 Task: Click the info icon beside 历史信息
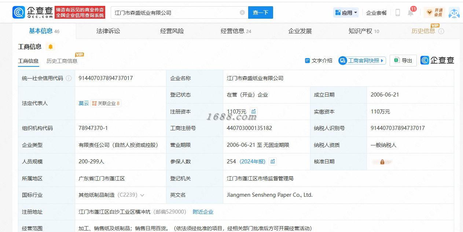(x=441, y=31)
